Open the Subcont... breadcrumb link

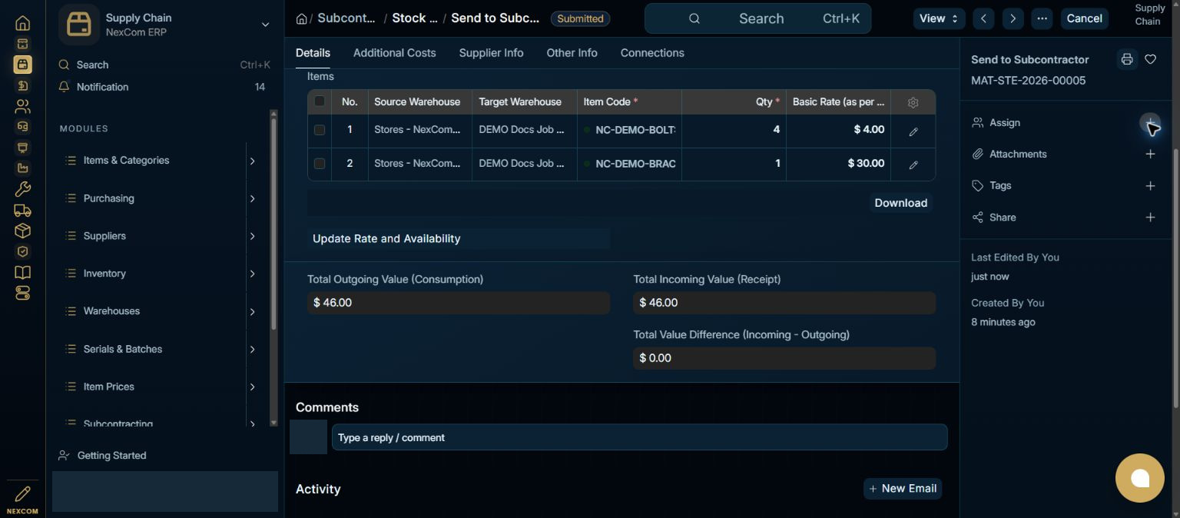(x=346, y=18)
